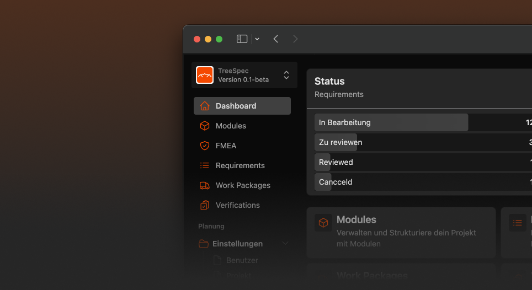Screen dimensions: 532x290
Task: Click the Cancceld status row
Action: click(336, 182)
